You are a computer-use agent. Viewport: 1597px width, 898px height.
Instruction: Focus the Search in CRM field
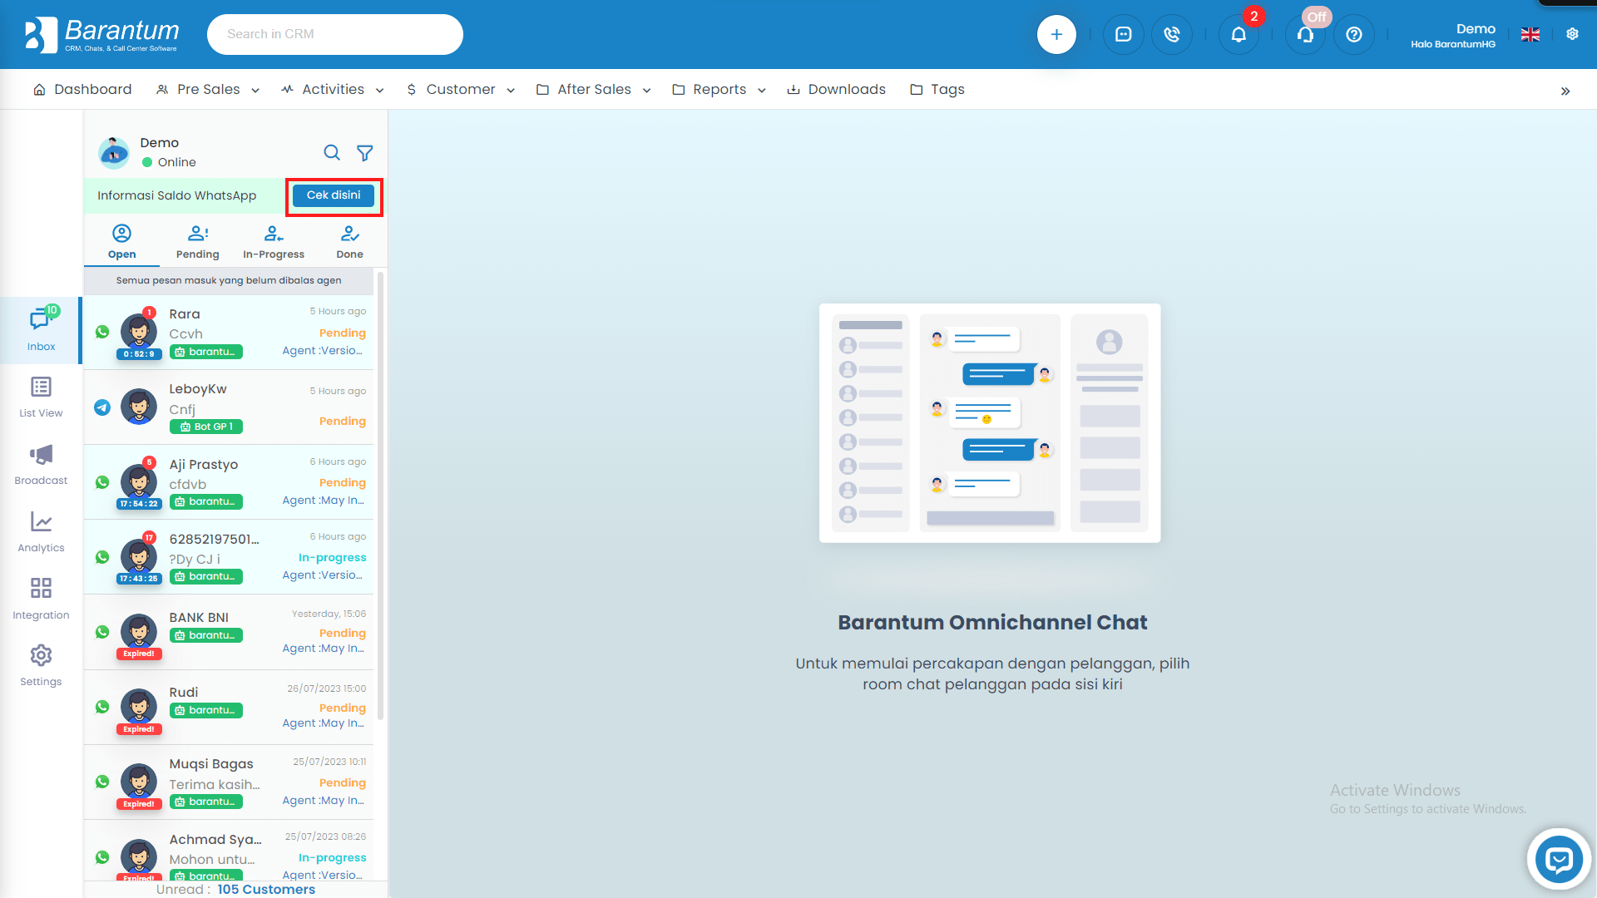(335, 34)
